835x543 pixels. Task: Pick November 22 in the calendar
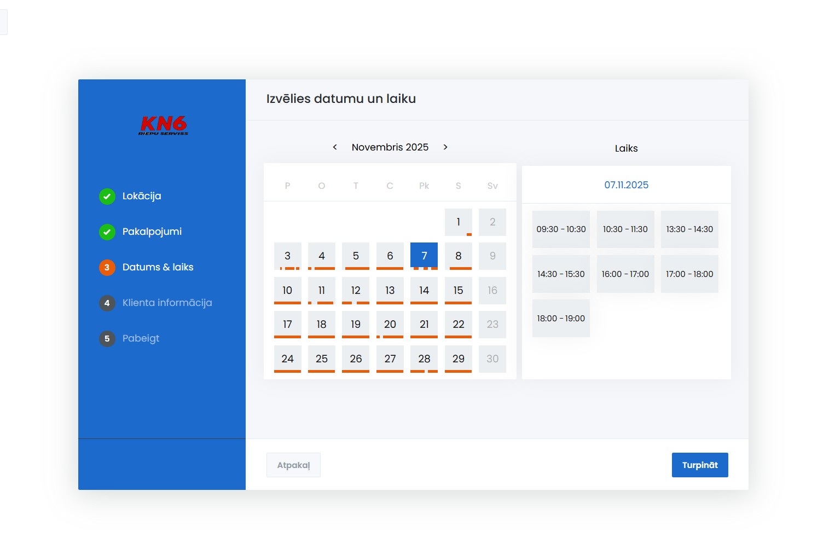coord(459,324)
